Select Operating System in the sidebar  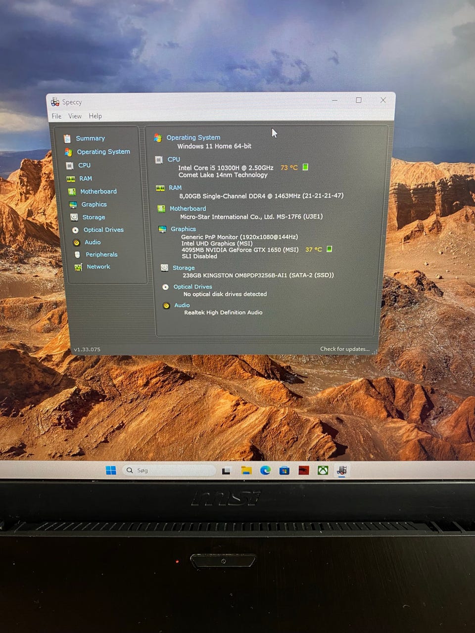tap(103, 152)
